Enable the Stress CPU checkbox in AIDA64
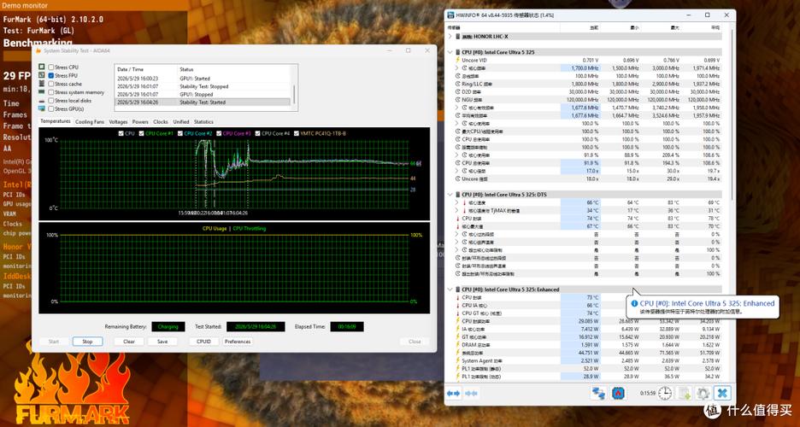 pyautogui.click(x=51, y=67)
